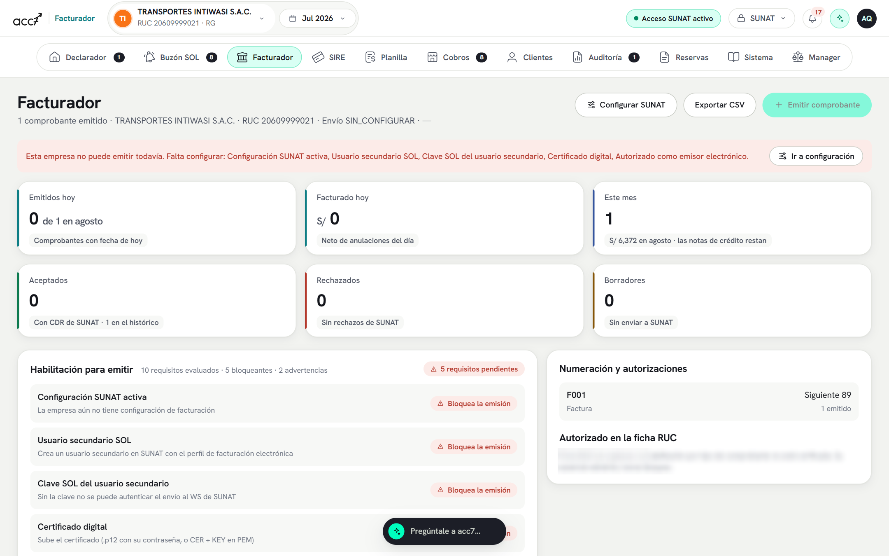Open the Este mes card
The image size is (889, 556).
[732, 218]
